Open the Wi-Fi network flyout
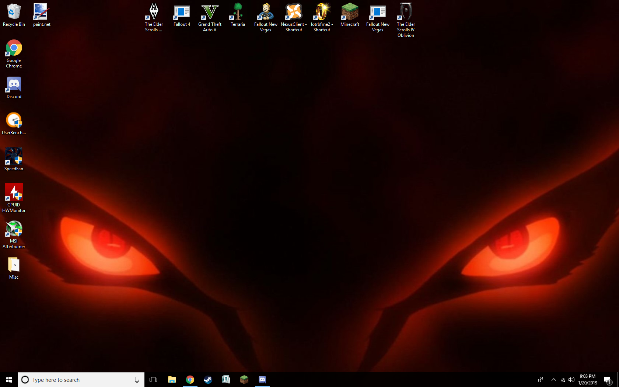 pos(563,380)
